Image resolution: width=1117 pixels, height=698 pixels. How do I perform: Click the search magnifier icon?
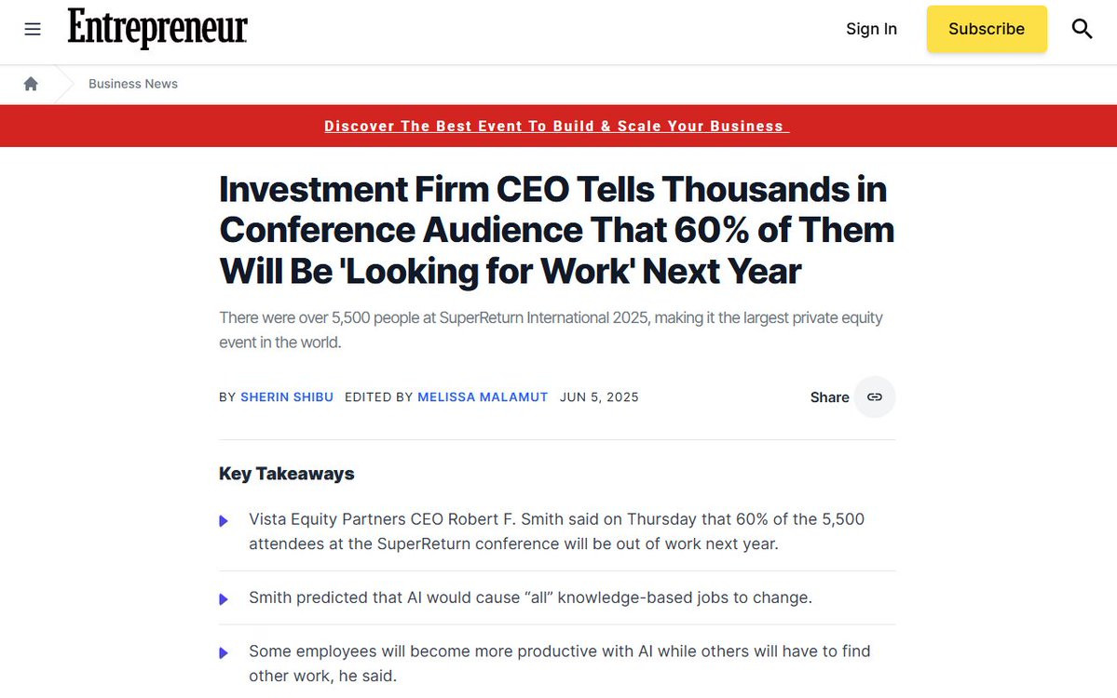coord(1082,29)
